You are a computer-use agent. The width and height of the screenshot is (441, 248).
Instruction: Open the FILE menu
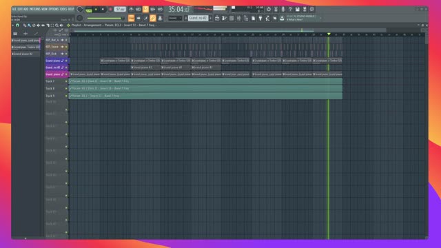tap(14, 9)
